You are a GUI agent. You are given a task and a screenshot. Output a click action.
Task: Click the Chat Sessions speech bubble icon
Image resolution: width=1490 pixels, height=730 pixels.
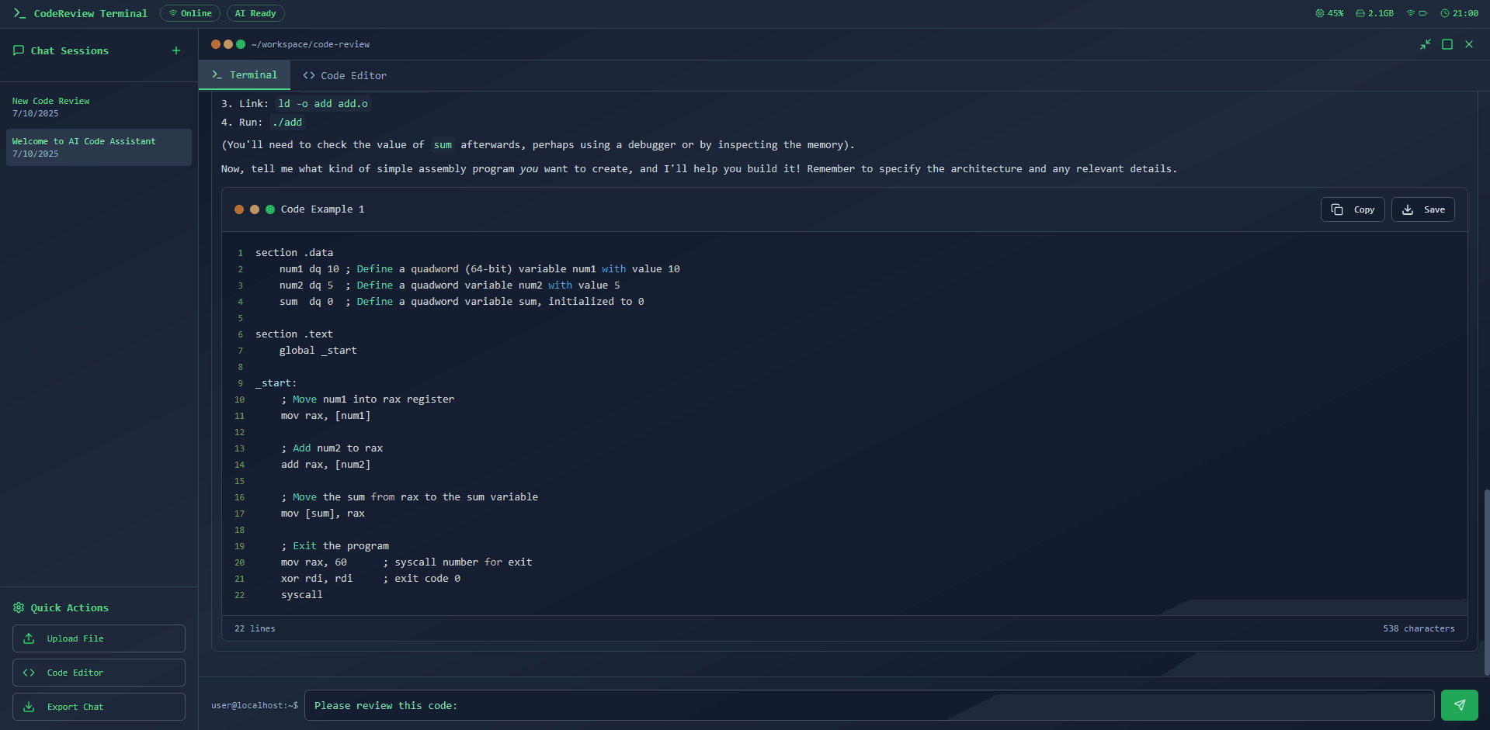(x=19, y=50)
